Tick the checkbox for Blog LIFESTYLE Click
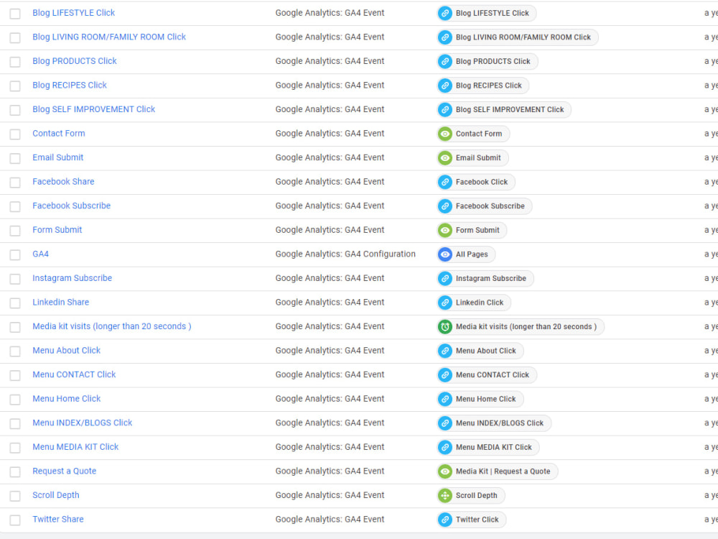The width and height of the screenshot is (718, 539). click(15, 14)
